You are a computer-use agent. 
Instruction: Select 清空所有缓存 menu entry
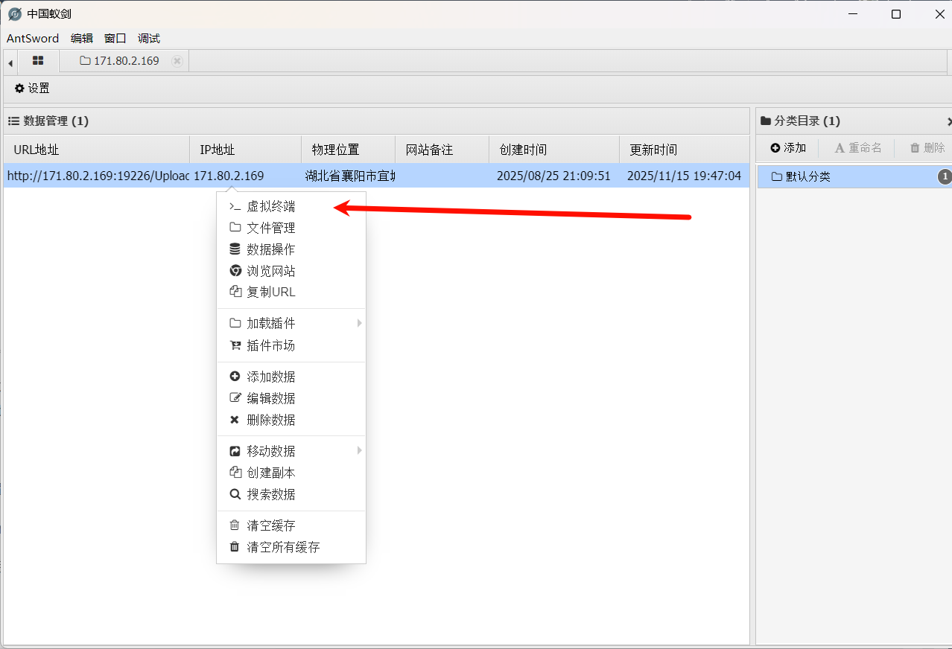click(291, 547)
